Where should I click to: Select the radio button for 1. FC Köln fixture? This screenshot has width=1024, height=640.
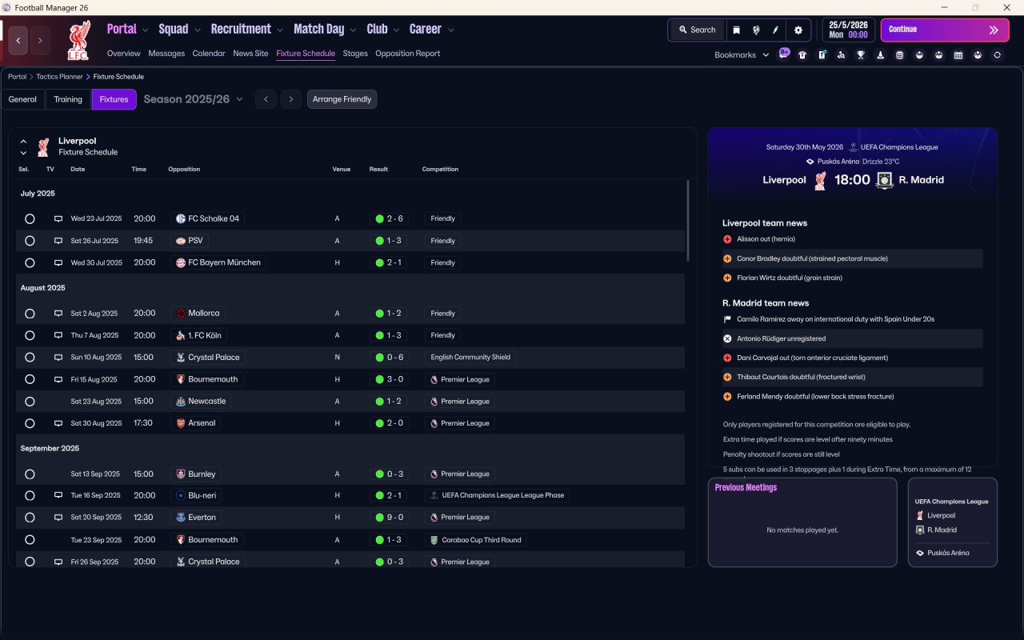(30, 335)
